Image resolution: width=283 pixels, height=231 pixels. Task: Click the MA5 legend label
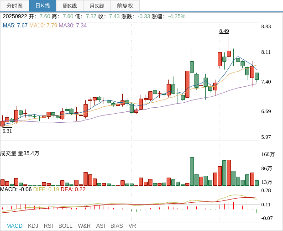(15, 26)
